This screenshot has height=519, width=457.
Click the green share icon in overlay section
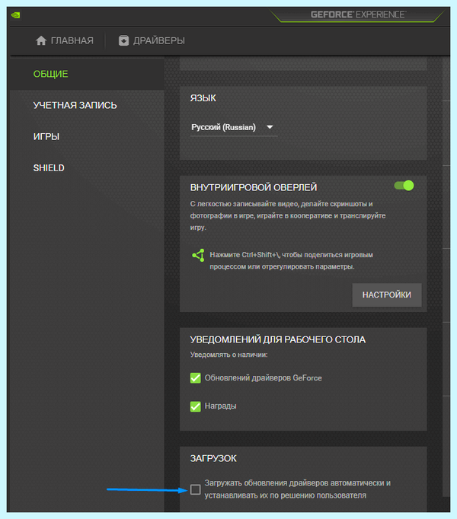pyautogui.click(x=199, y=255)
